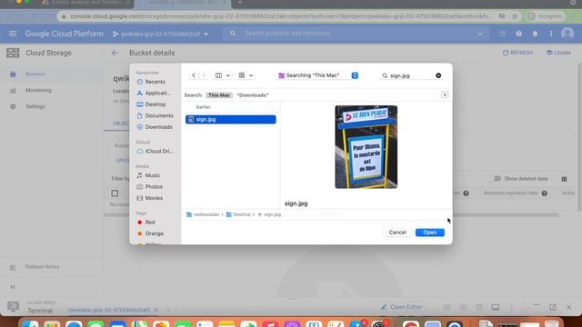Screen dimensions: 582x327
Task: Go back from Bucket details
Action: 115,53
